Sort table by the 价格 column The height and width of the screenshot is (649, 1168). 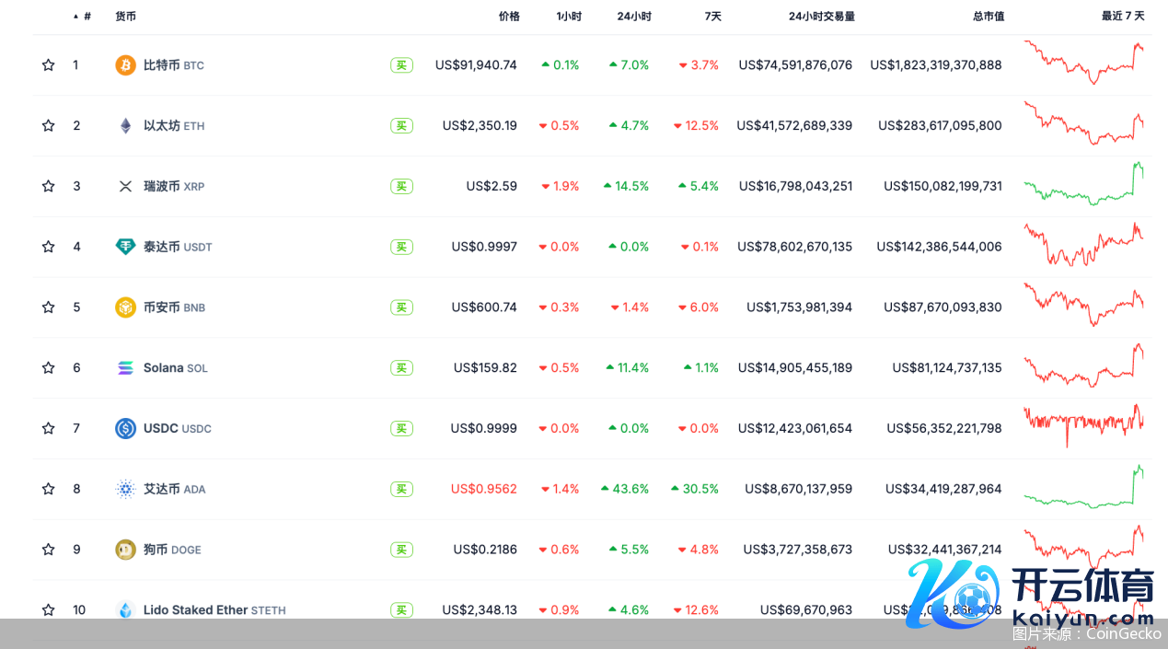click(x=509, y=16)
